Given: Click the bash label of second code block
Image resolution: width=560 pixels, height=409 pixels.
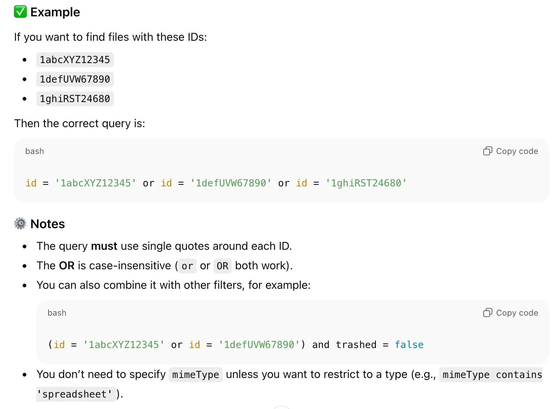Looking at the screenshot, I should (57, 312).
